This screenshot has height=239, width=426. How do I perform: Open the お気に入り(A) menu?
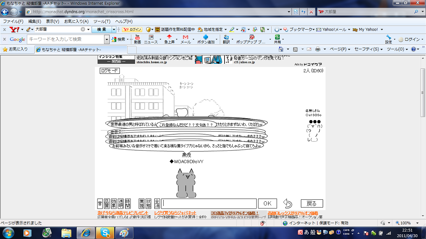(x=76, y=21)
